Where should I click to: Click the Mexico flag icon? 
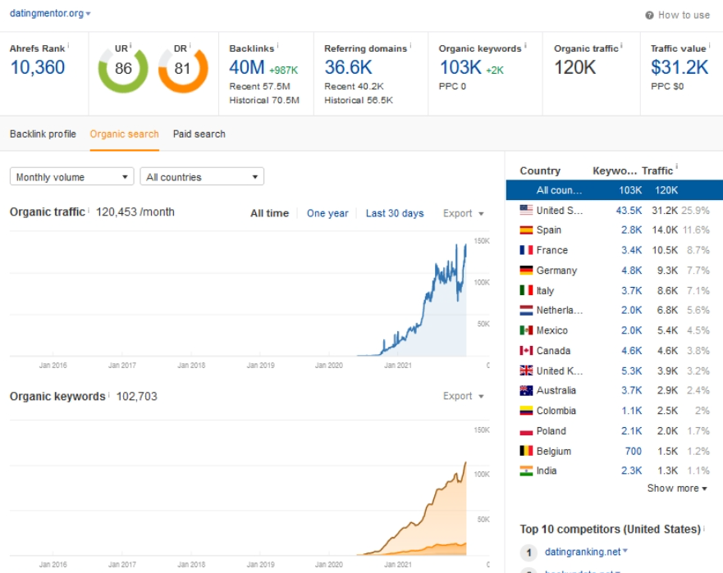click(526, 330)
